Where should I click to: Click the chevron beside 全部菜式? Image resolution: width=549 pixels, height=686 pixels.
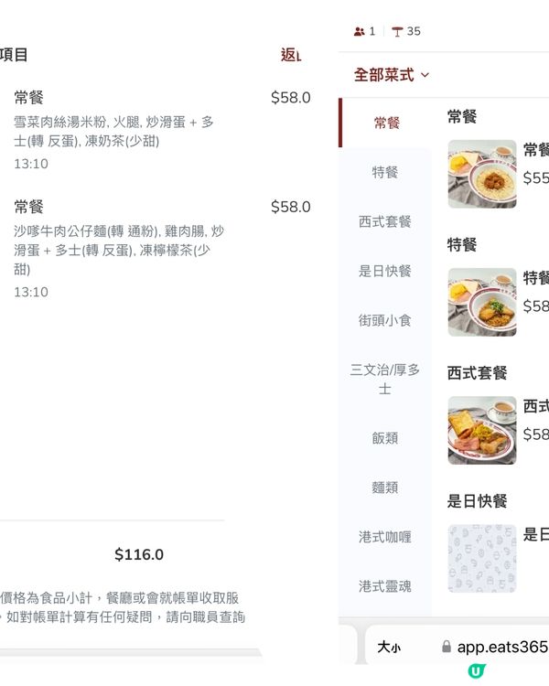tap(425, 75)
